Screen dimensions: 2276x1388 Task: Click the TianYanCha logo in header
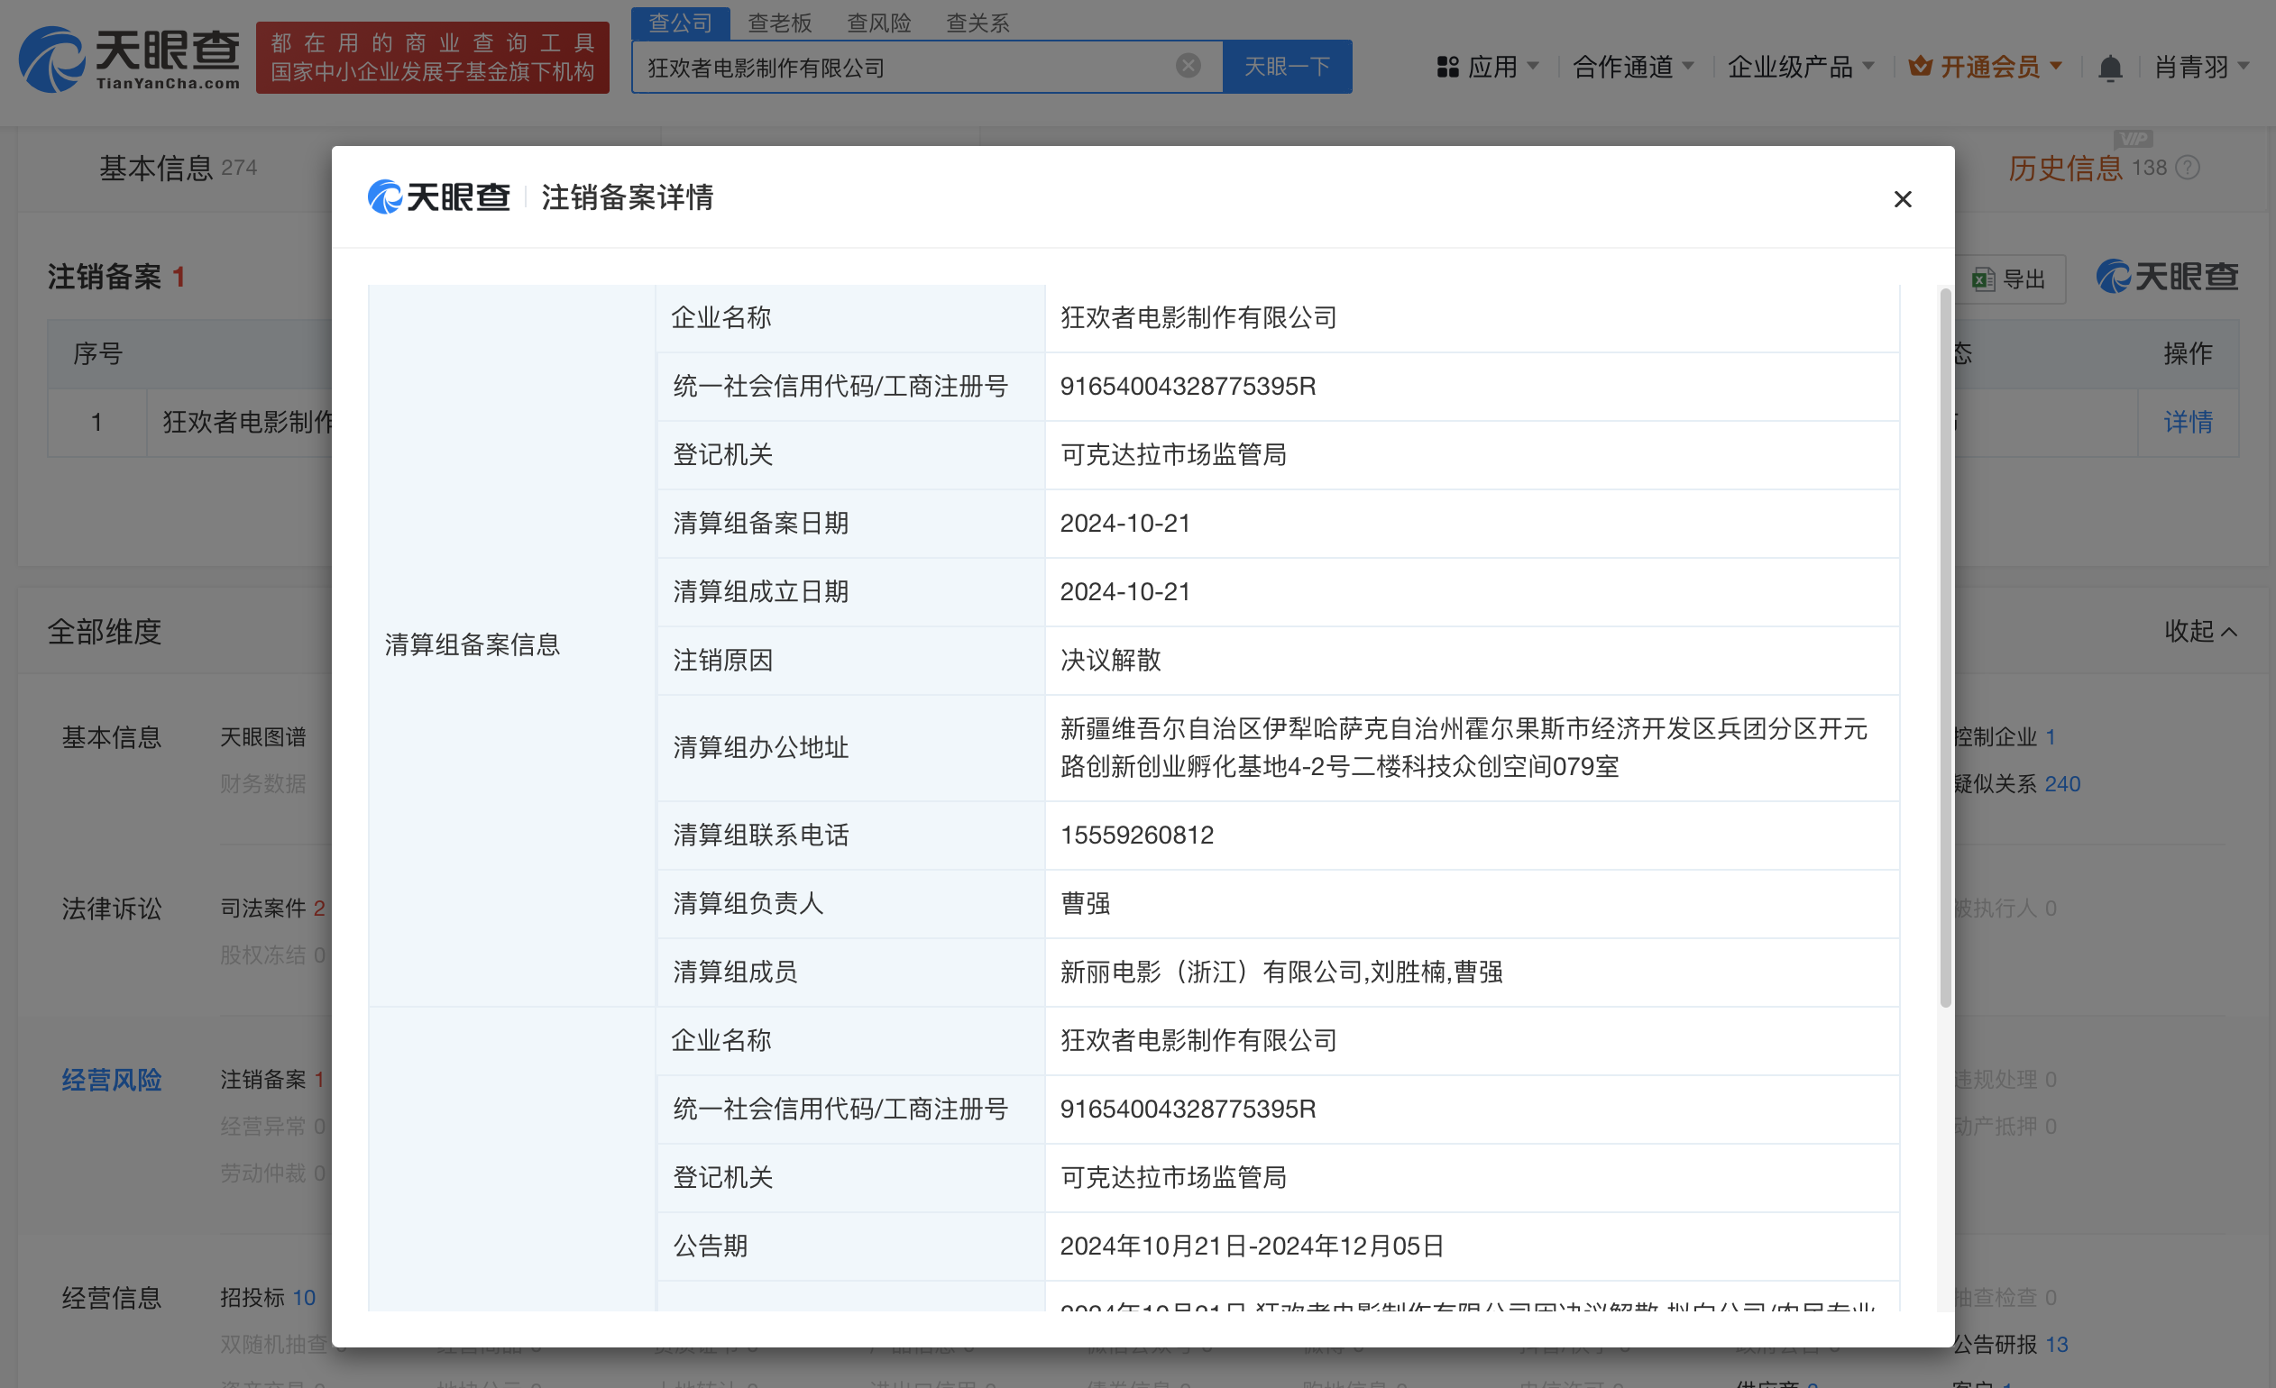pos(129,59)
